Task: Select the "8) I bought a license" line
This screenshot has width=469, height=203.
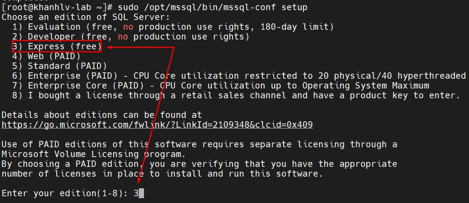Action: click(113, 96)
